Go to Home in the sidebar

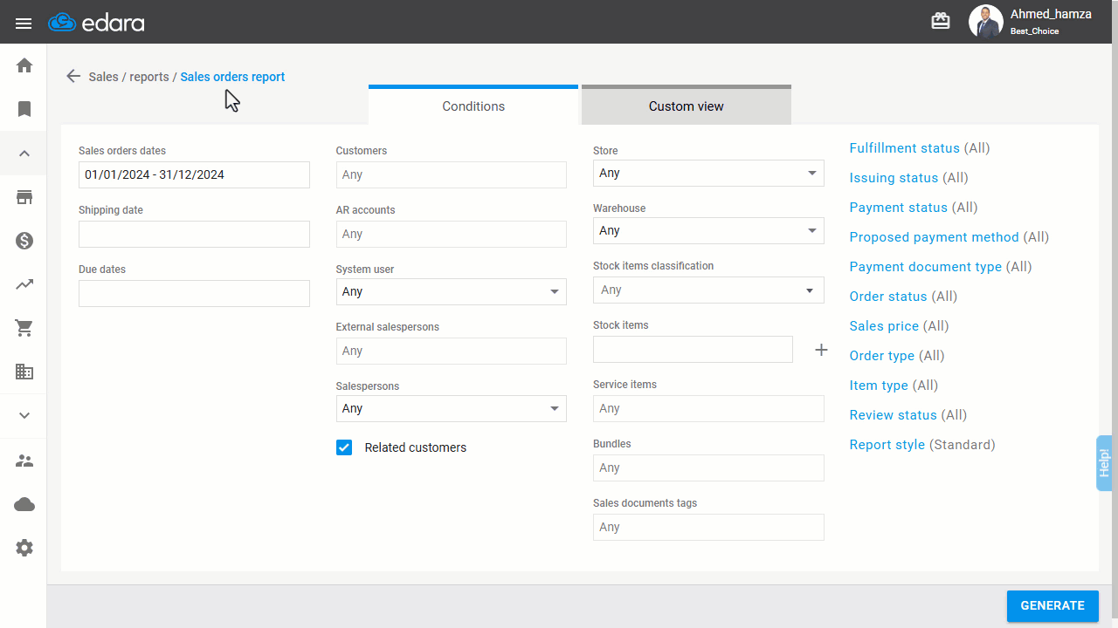click(24, 65)
